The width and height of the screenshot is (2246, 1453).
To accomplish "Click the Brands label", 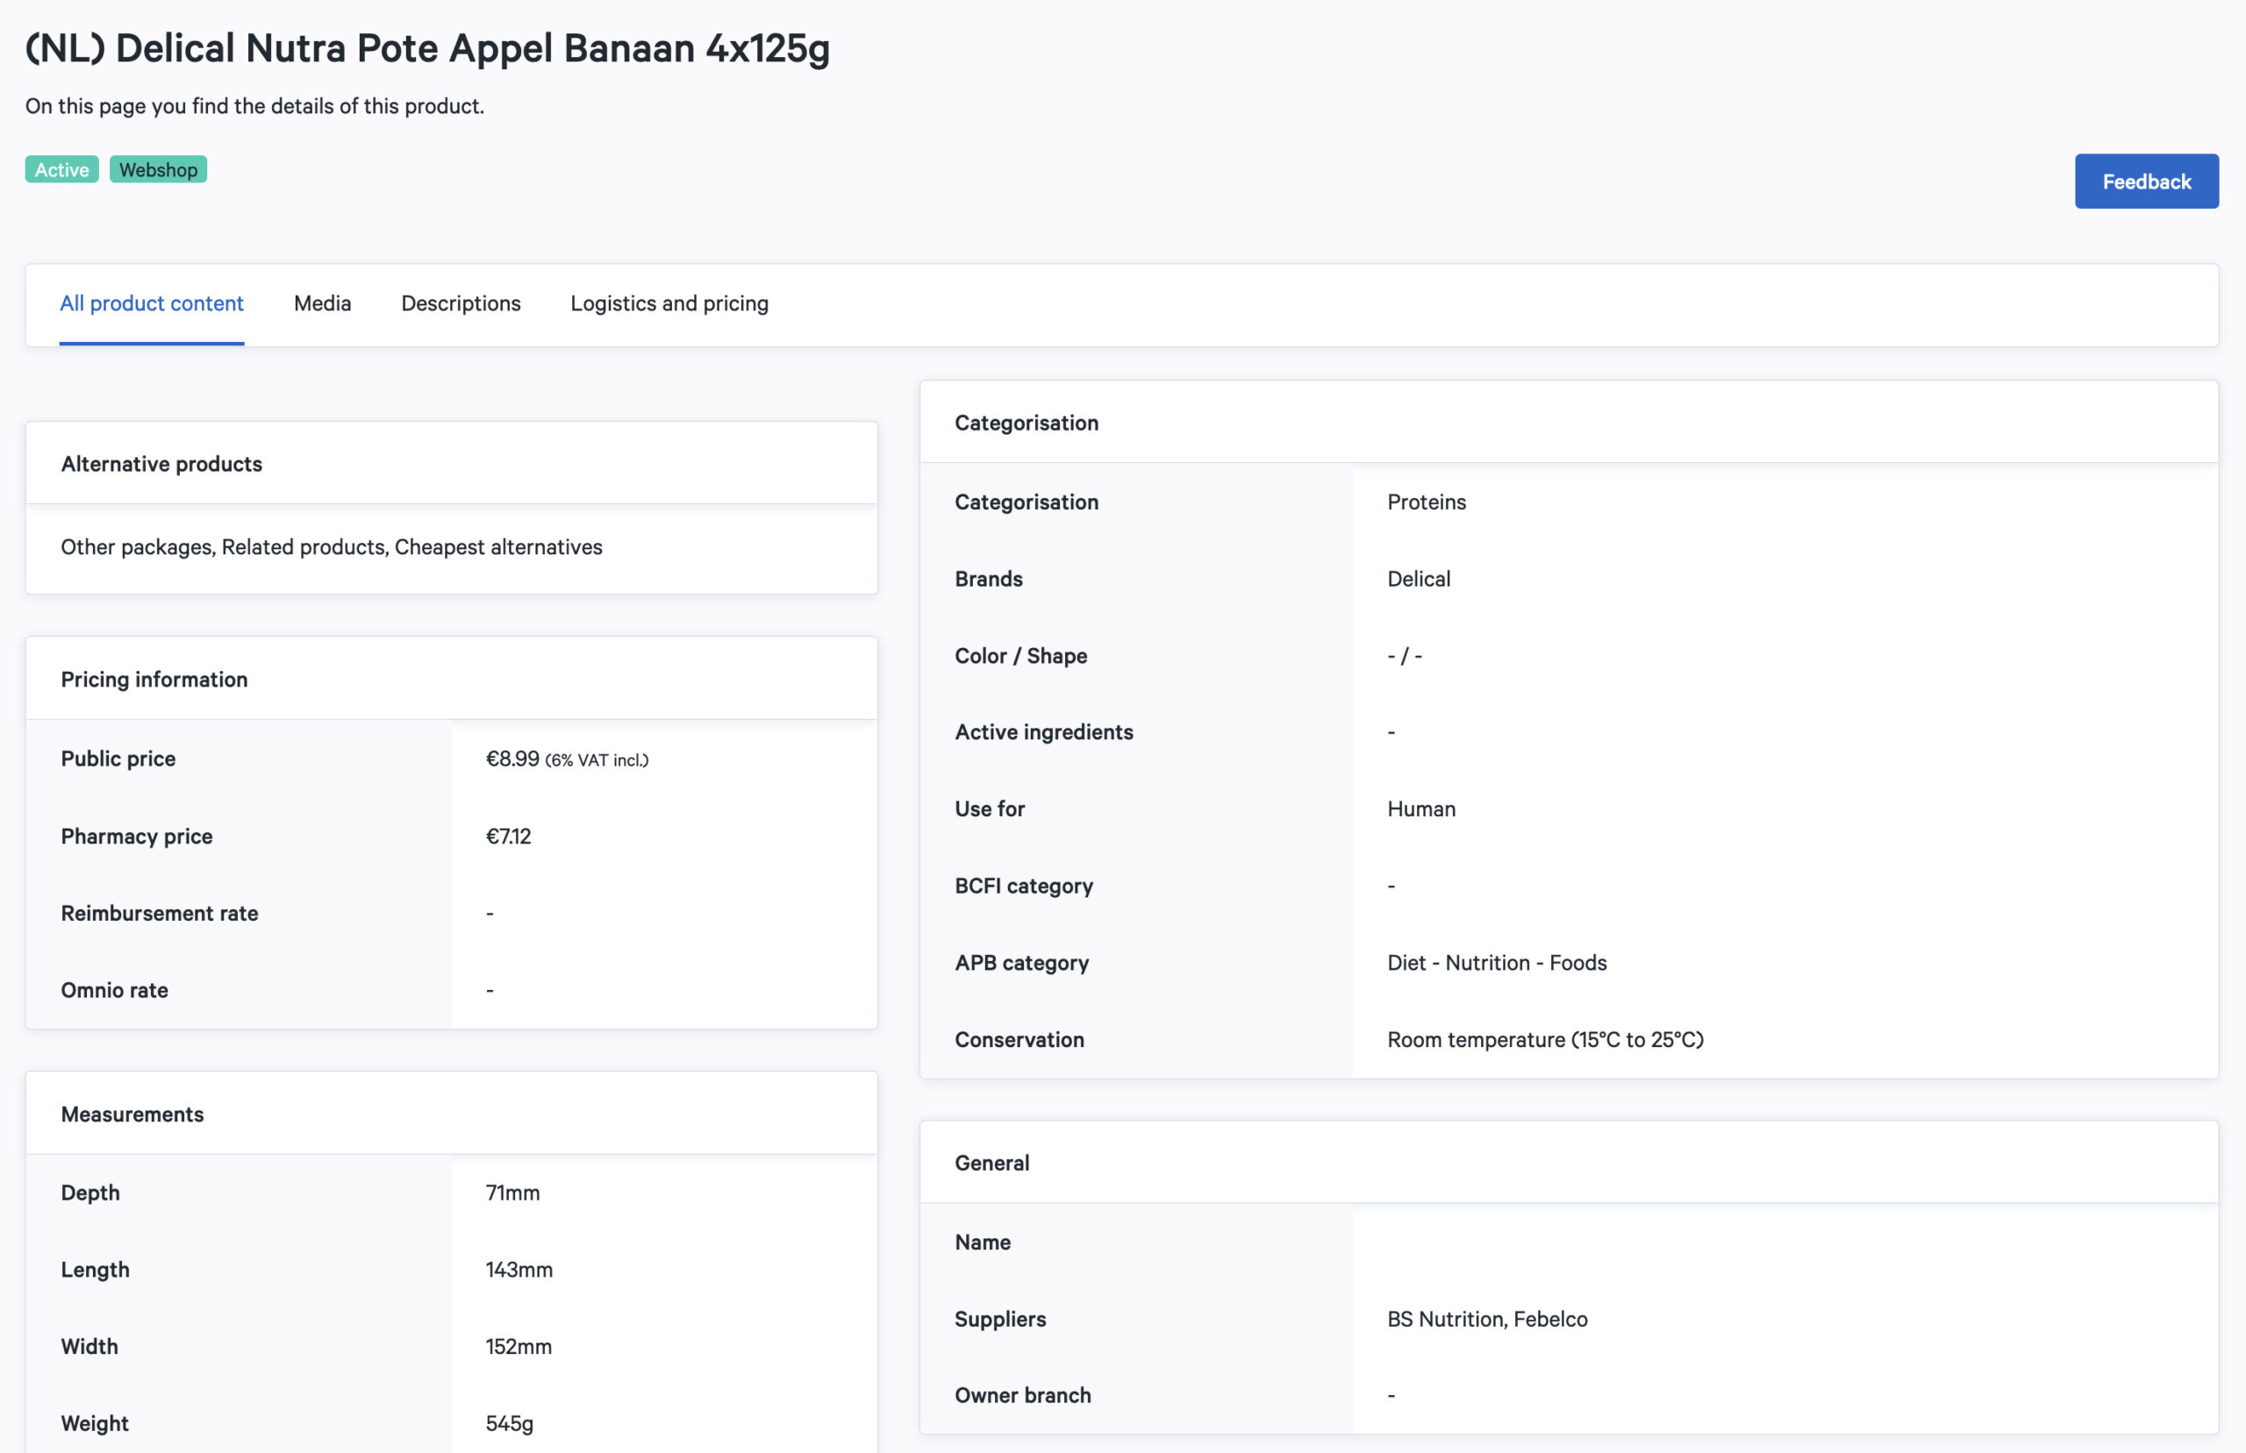I will click(988, 579).
